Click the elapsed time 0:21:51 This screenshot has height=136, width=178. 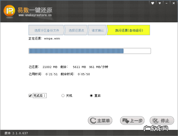(x=52, y=74)
